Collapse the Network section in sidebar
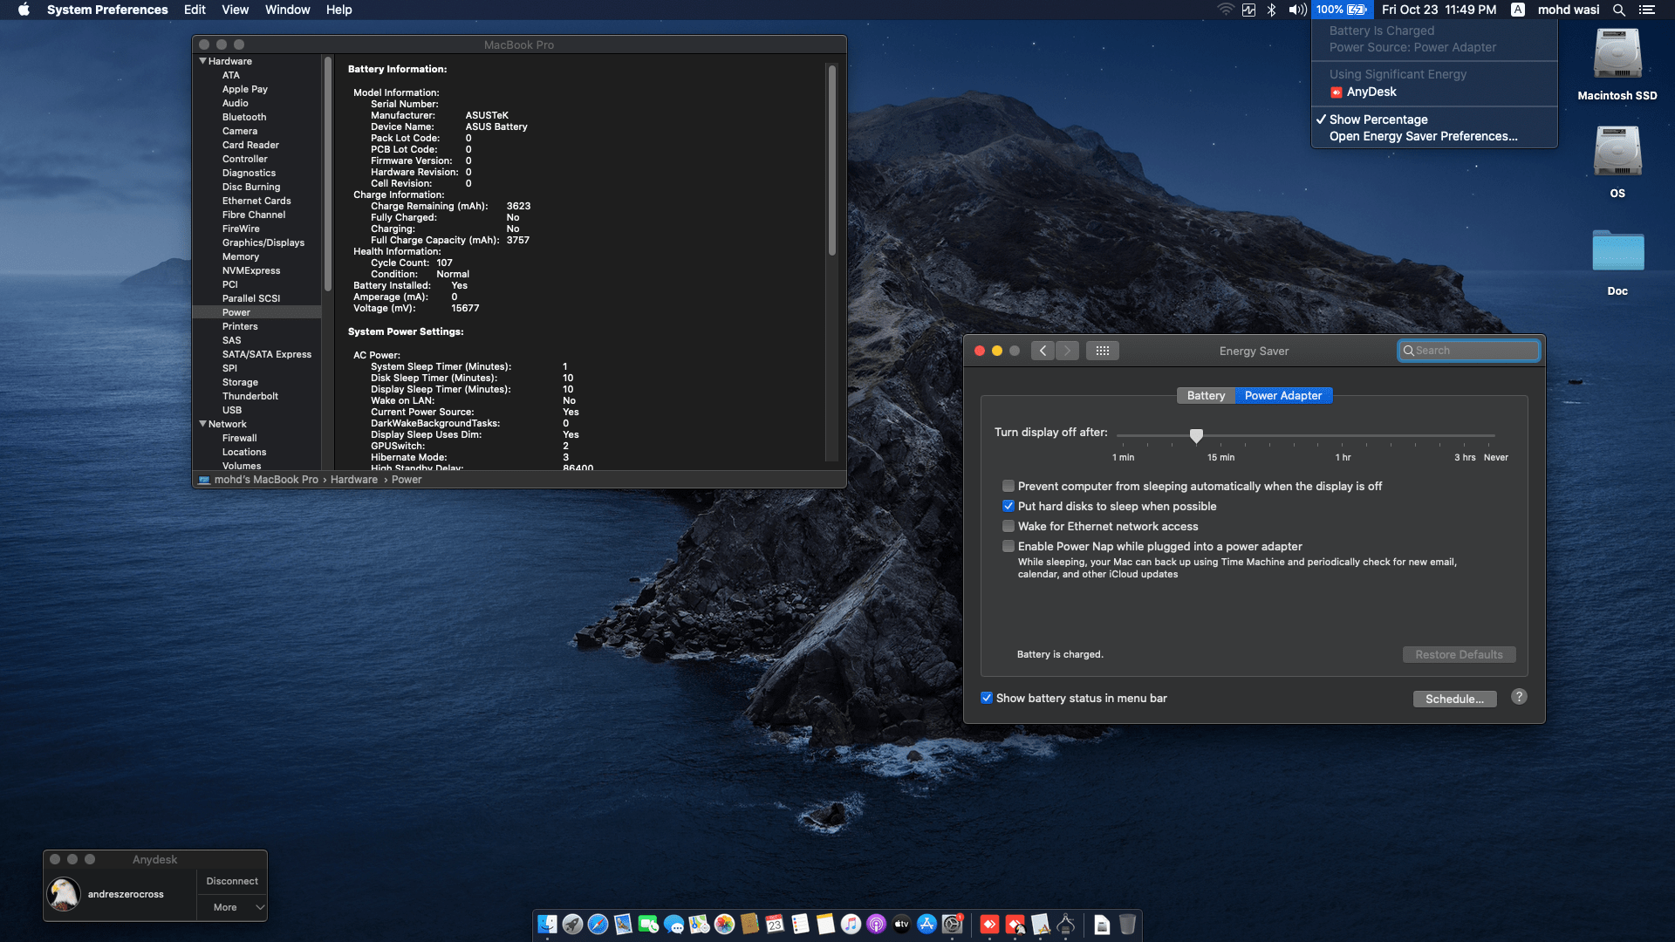The image size is (1675, 942). tap(203, 424)
